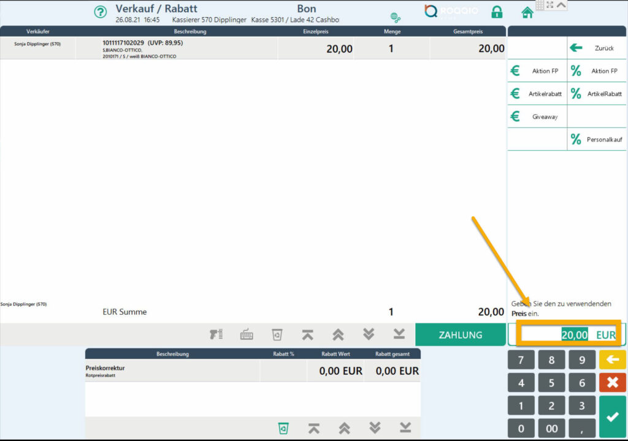This screenshot has height=441, width=628.
Task: Click the Zurück back button
Action: (597, 48)
